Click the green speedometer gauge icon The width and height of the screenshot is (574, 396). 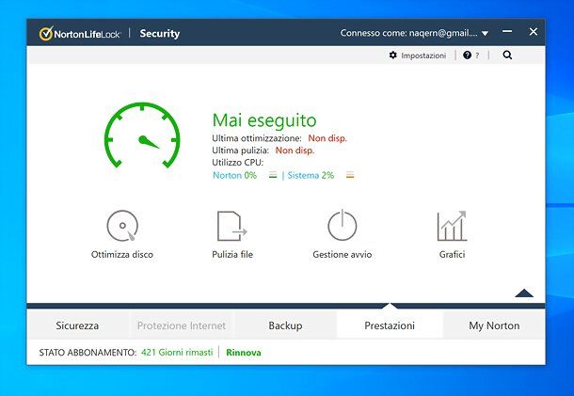pyautogui.click(x=142, y=135)
